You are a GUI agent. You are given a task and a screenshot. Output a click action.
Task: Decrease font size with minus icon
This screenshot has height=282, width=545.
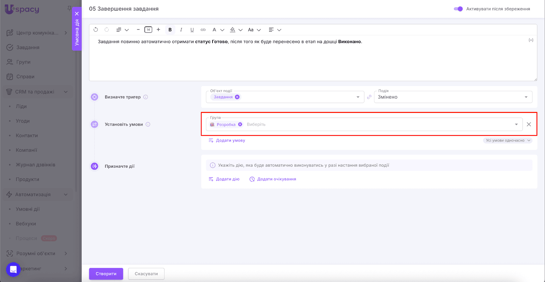138,30
